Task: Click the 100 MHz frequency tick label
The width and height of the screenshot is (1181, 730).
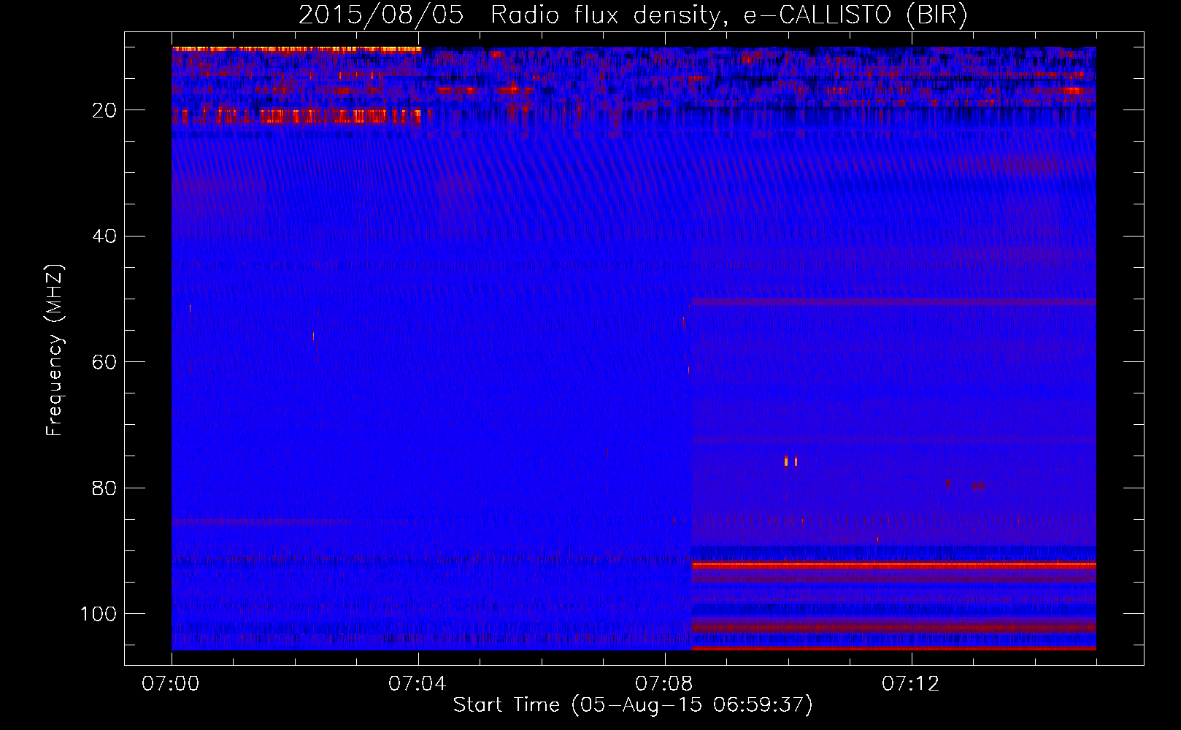Action: click(x=99, y=614)
